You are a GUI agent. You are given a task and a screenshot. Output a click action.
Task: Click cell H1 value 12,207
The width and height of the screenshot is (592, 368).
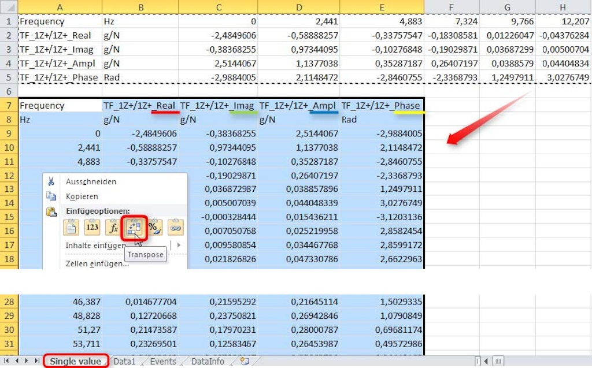point(563,21)
